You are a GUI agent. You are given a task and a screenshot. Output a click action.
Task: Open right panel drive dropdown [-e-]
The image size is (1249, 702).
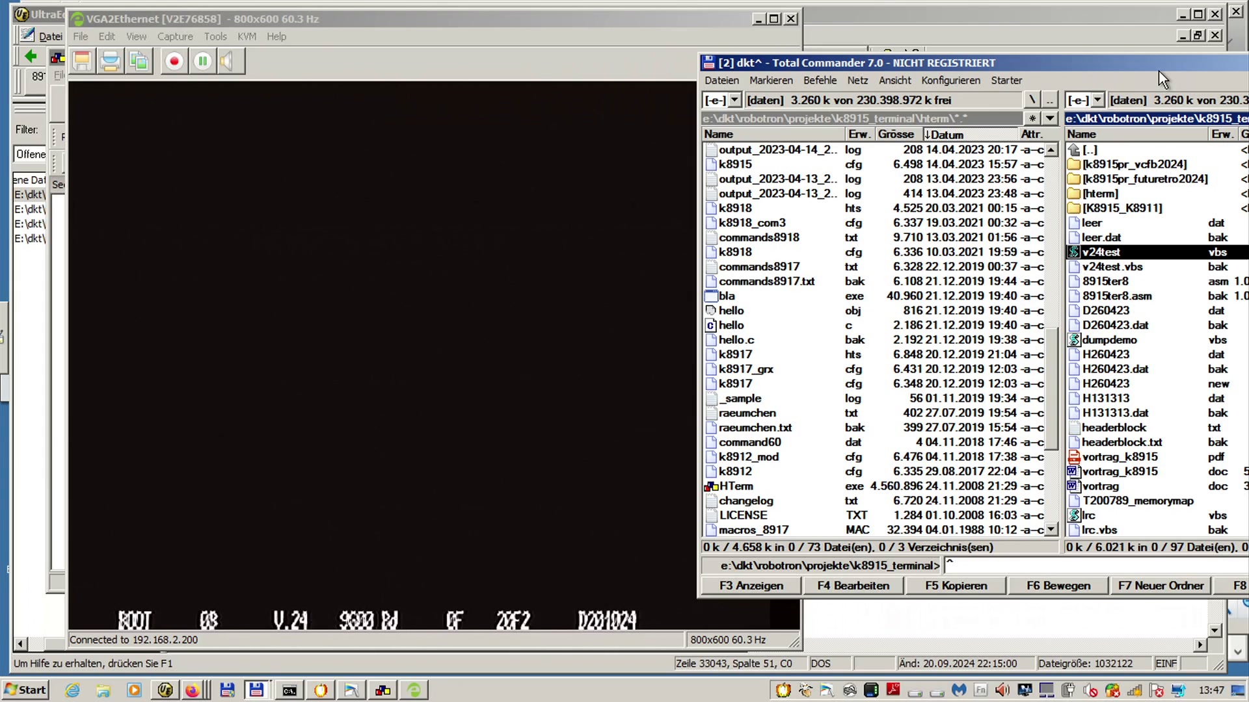(x=1097, y=100)
